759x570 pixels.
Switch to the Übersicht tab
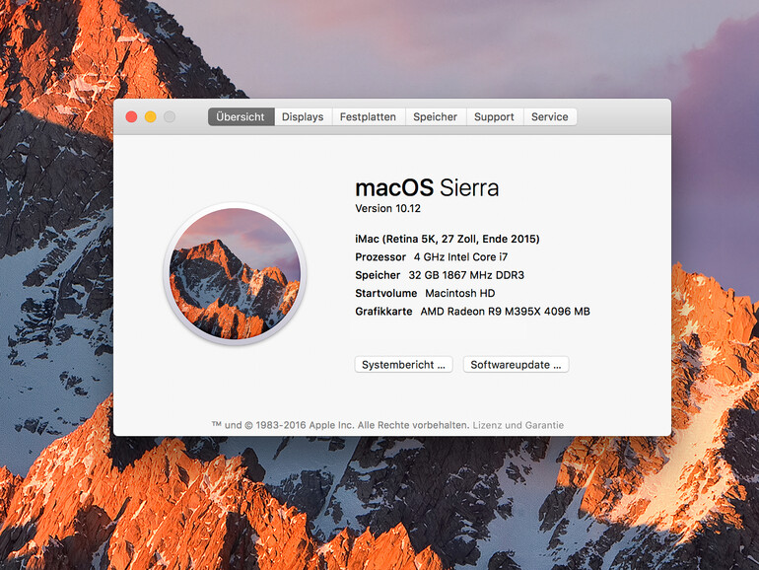tap(241, 116)
